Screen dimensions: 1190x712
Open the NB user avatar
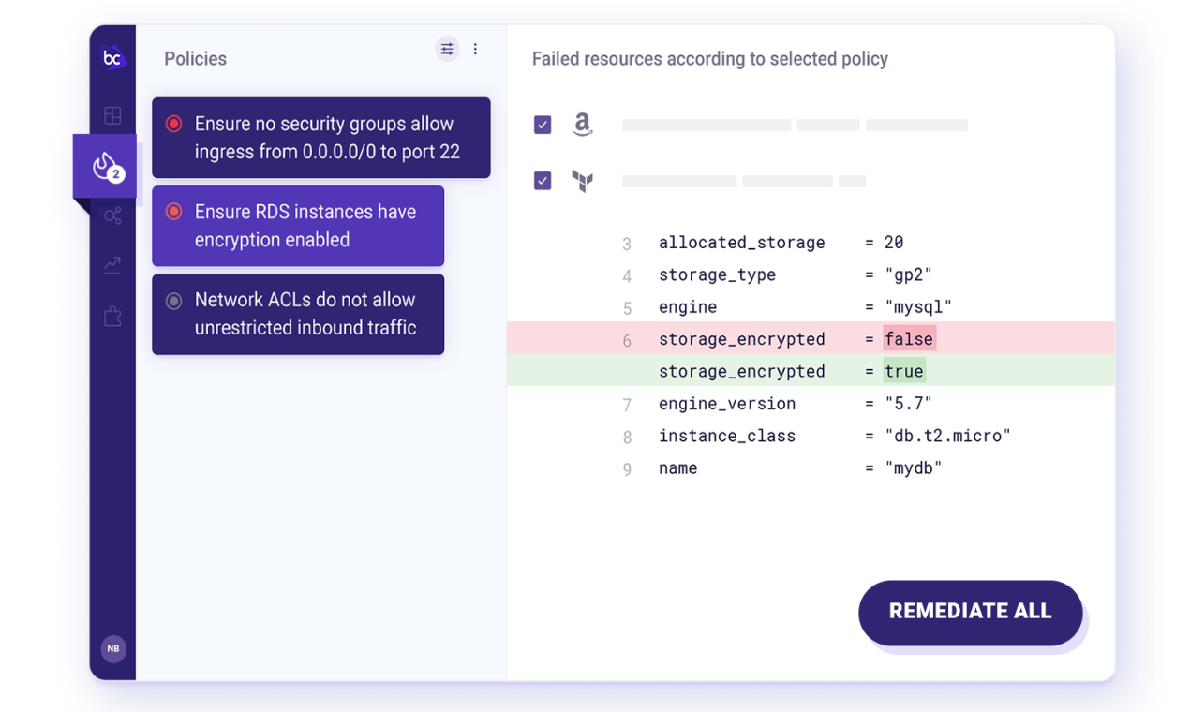point(113,648)
